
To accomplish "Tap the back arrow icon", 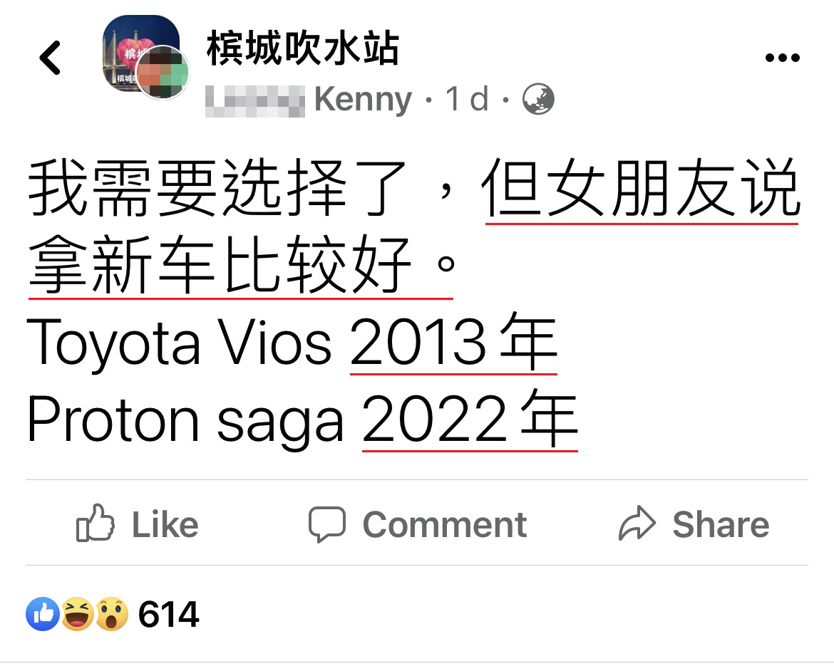I will point(50,58).
